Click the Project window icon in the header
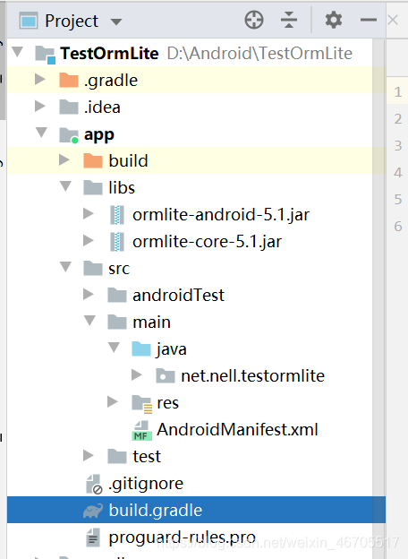This screenshot has width=408, height=559. tap(28, 20)
